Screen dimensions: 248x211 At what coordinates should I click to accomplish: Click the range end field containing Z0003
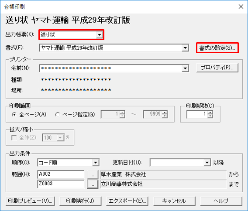[x=61, y=184]
